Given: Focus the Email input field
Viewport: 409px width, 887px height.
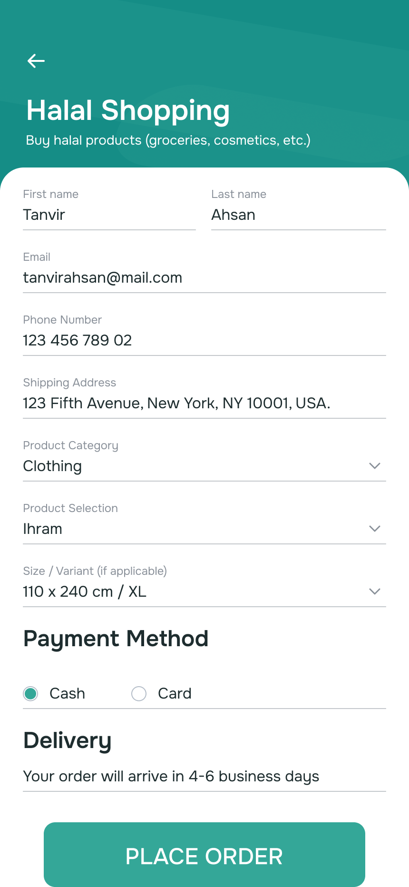Looking at the screenshot, I should click(x=204, y=278).
